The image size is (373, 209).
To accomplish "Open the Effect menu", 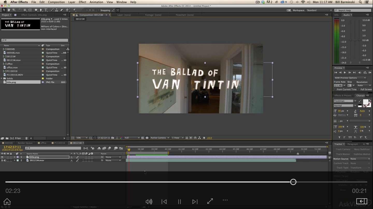I will pos(82,2).
